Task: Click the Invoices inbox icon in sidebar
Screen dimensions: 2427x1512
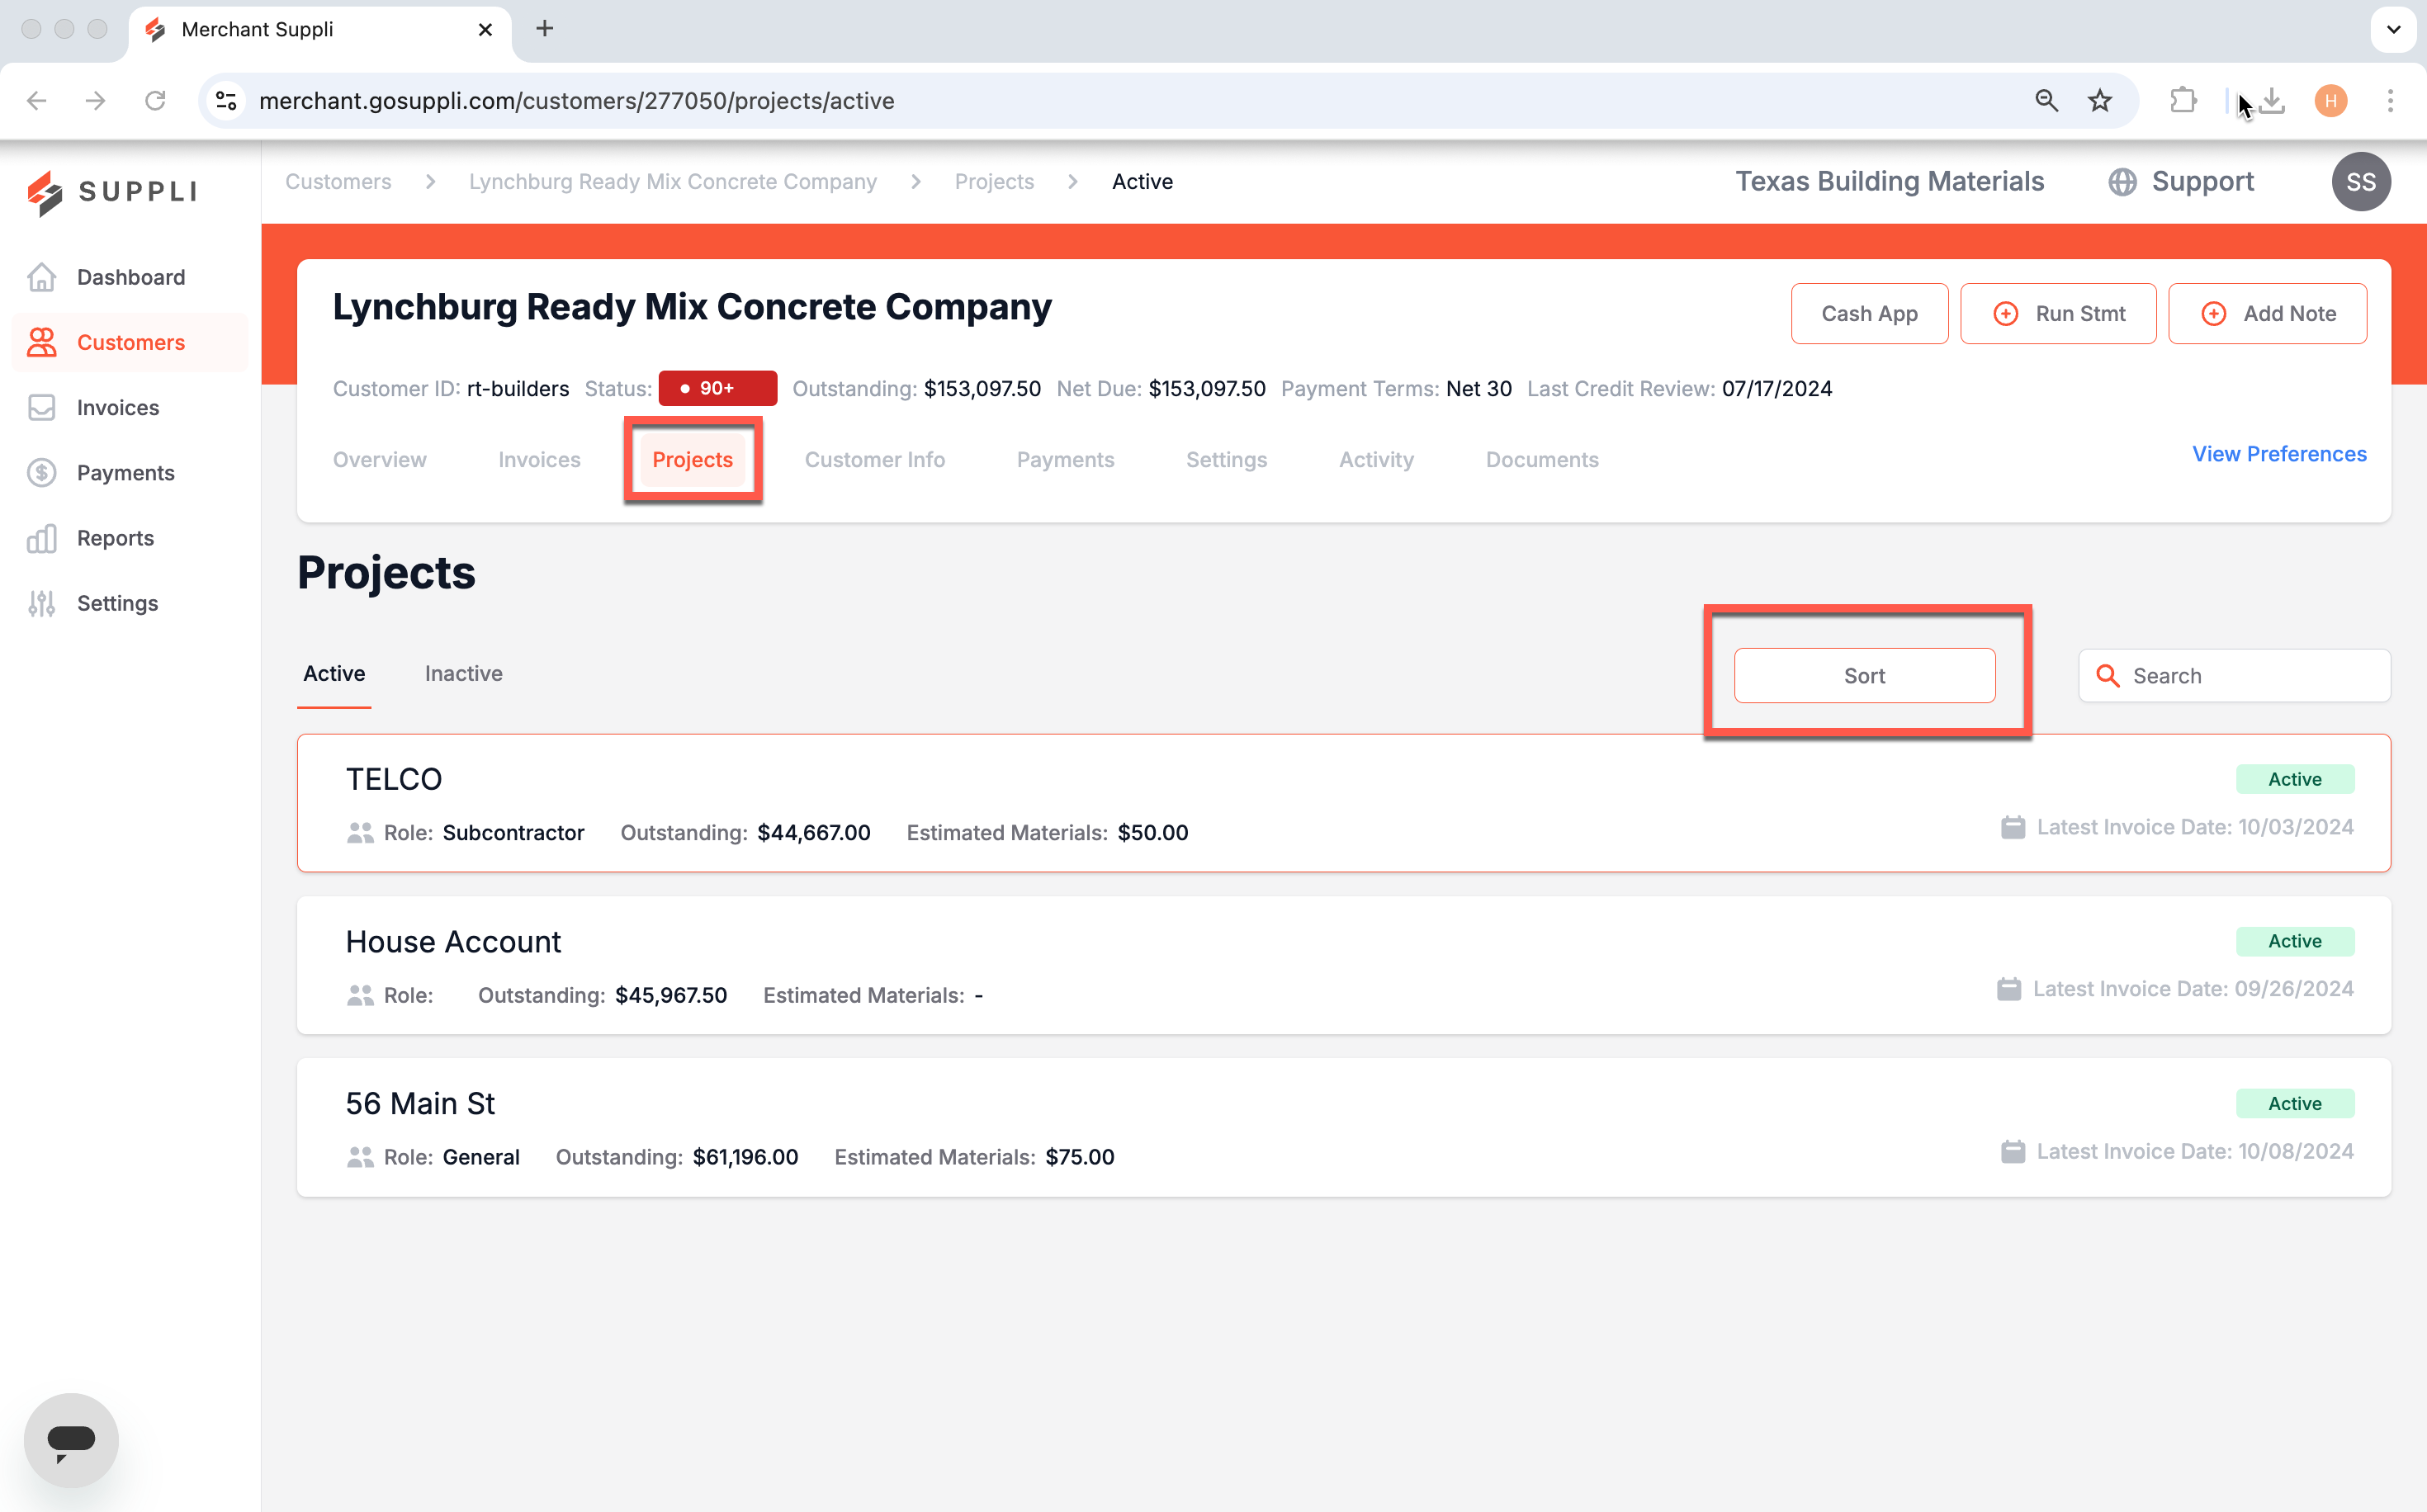Action: click(41, 408)
